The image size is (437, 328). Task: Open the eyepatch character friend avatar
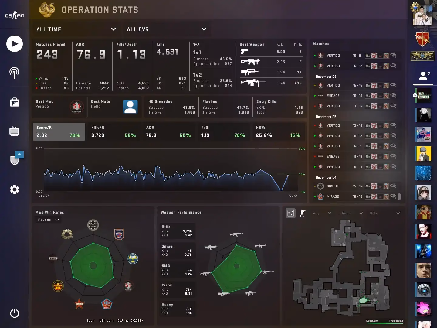click(423, 212)
